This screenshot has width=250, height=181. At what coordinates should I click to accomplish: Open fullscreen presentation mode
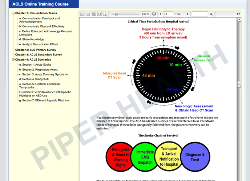(x=154, y=14)
